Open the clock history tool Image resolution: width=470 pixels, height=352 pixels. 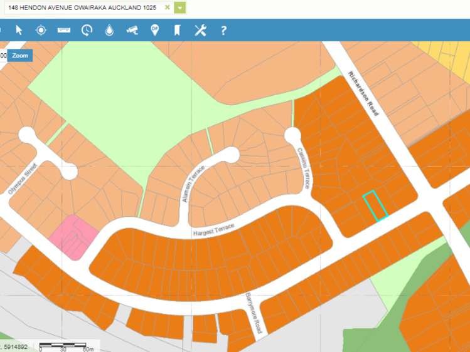point(87,30)
